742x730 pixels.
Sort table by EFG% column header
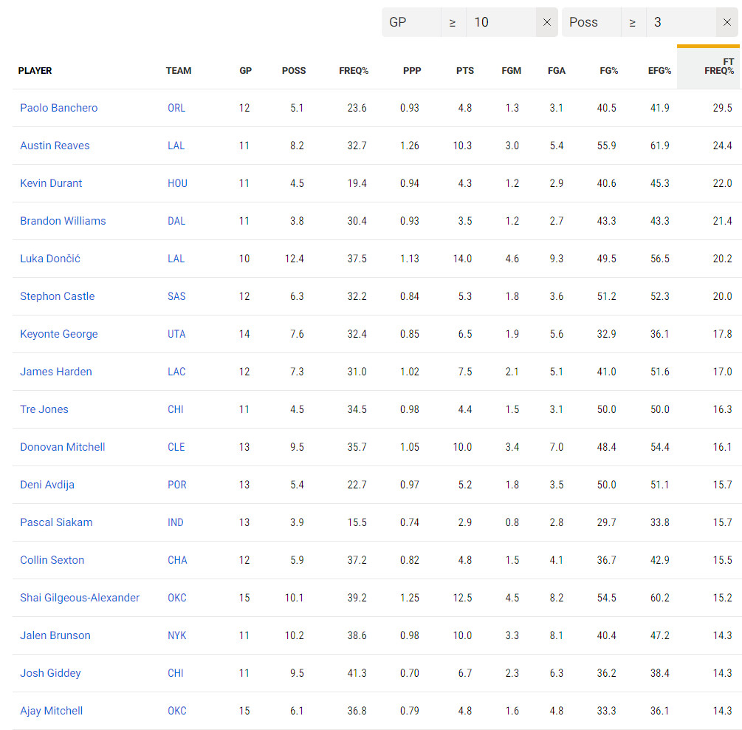[659, 71]
